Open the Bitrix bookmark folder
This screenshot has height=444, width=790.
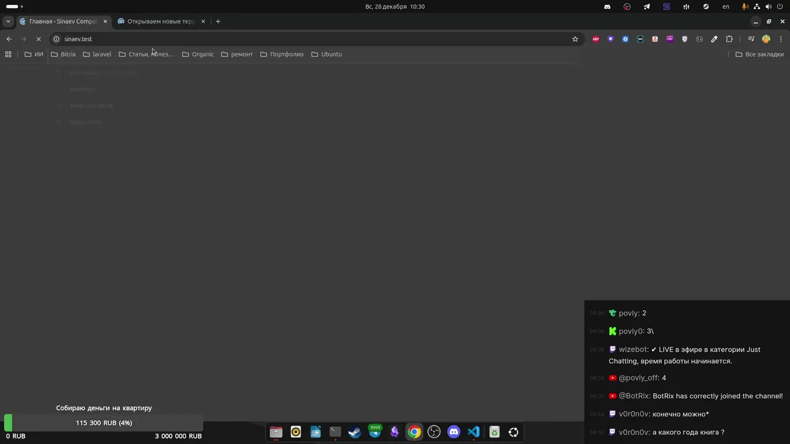point(64,54)
